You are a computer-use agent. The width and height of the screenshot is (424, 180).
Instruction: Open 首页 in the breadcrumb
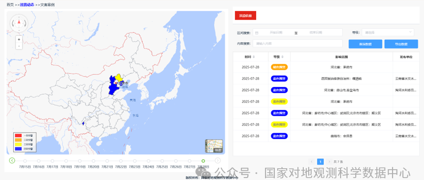tap(10, 4)
